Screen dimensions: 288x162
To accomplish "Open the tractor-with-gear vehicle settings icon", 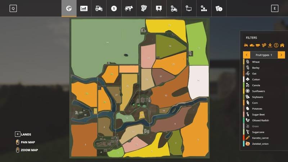I will (174, 8).
